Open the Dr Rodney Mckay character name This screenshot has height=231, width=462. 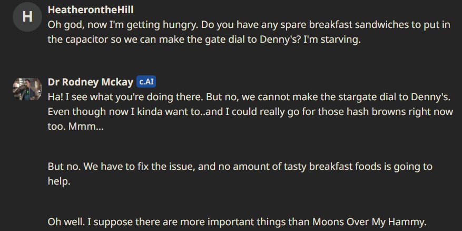click(91, 82)
